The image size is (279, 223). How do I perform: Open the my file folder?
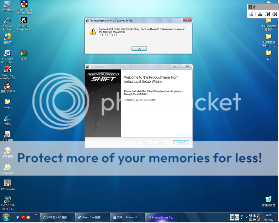point(8,102)
